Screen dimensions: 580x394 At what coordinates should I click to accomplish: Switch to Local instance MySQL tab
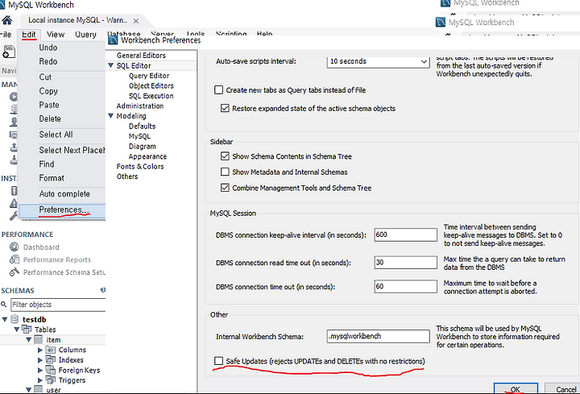tap(77, 20)
